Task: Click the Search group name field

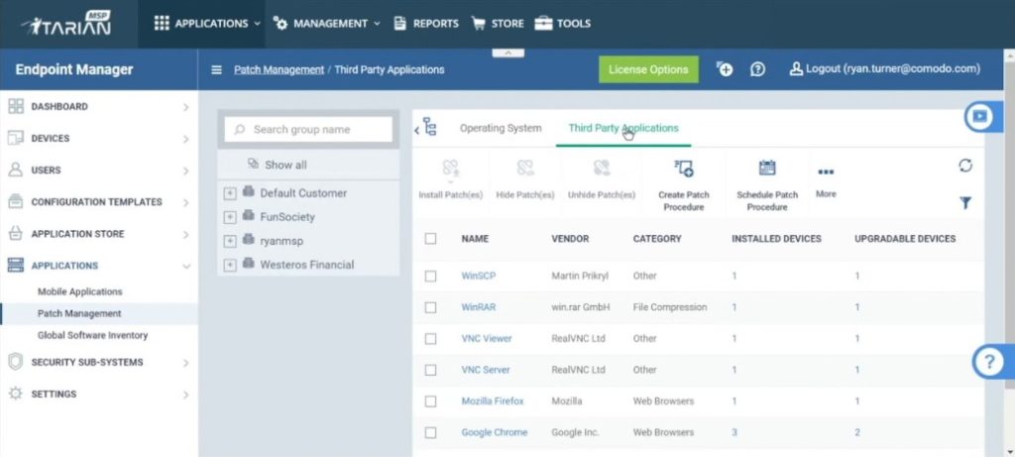Action: point(308,130)
